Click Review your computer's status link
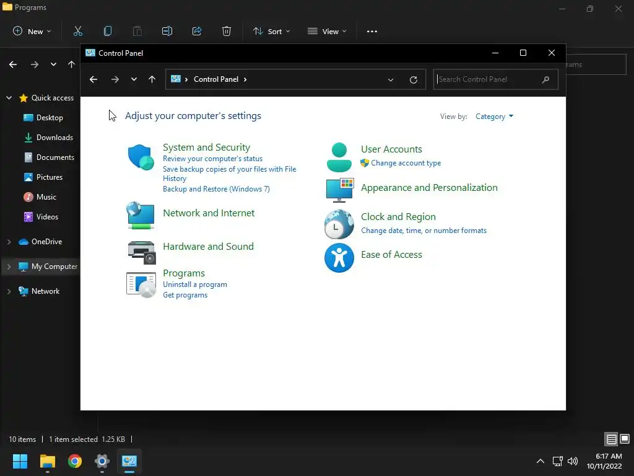 point(213,159)
